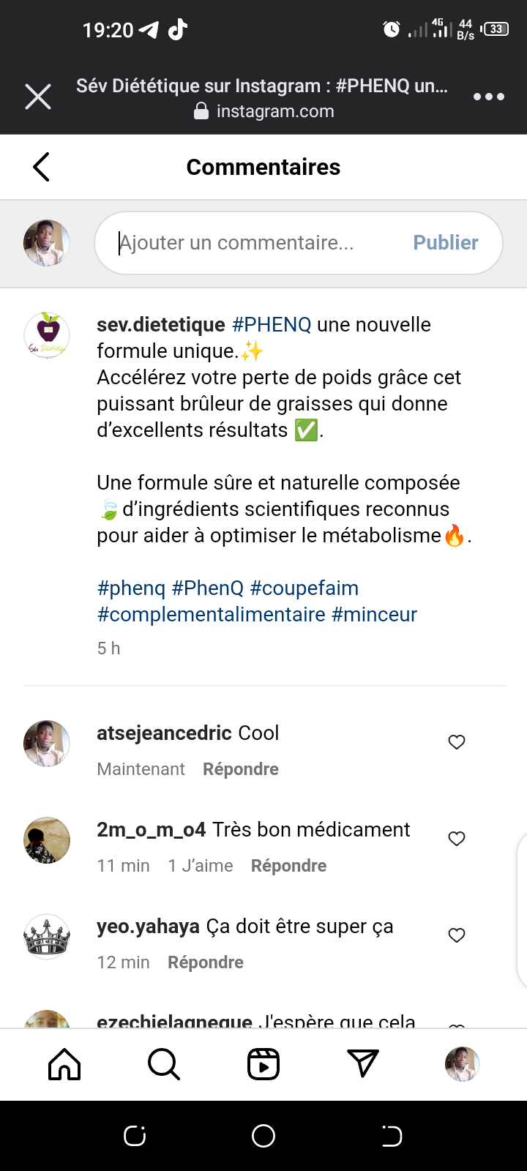Open the #minceur hashtag link
Viewport: 527px width, 1171px height.
click(374, 615)
